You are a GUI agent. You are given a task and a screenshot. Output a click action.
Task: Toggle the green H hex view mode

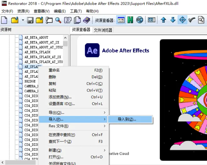coord(130,20)
